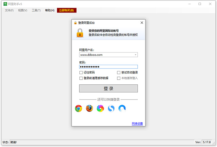Click the large golden padlock image
Screen dimensions: 217x147
click(80, 33)
